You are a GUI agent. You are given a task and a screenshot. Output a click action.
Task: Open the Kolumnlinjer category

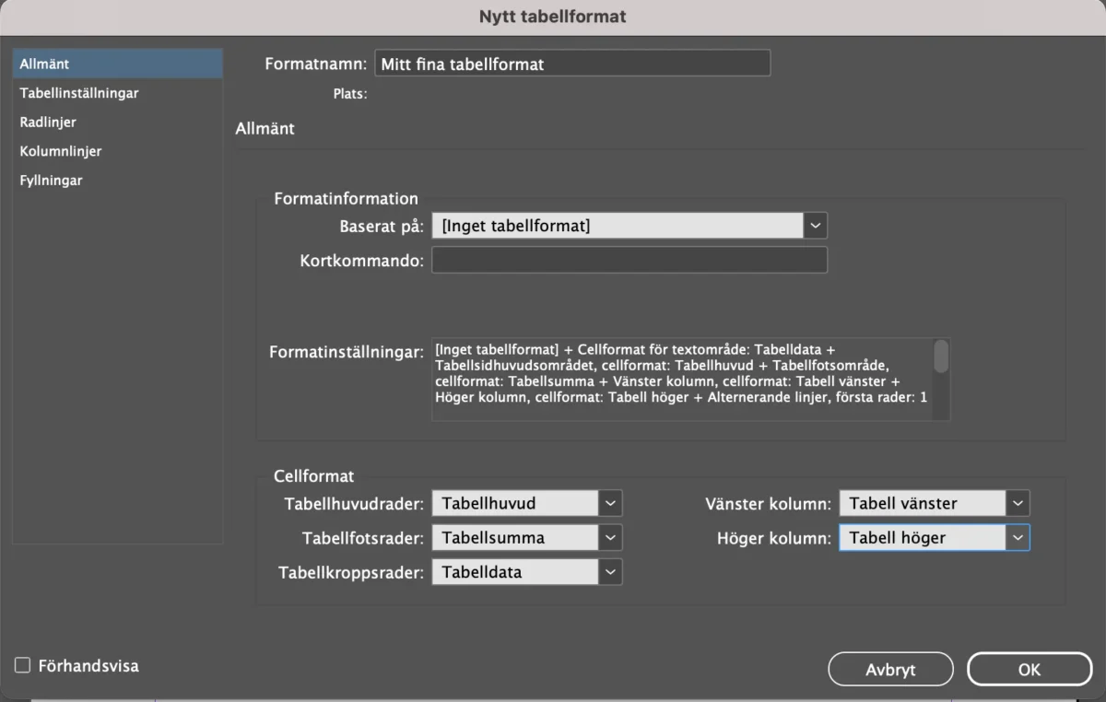point(60,150)
